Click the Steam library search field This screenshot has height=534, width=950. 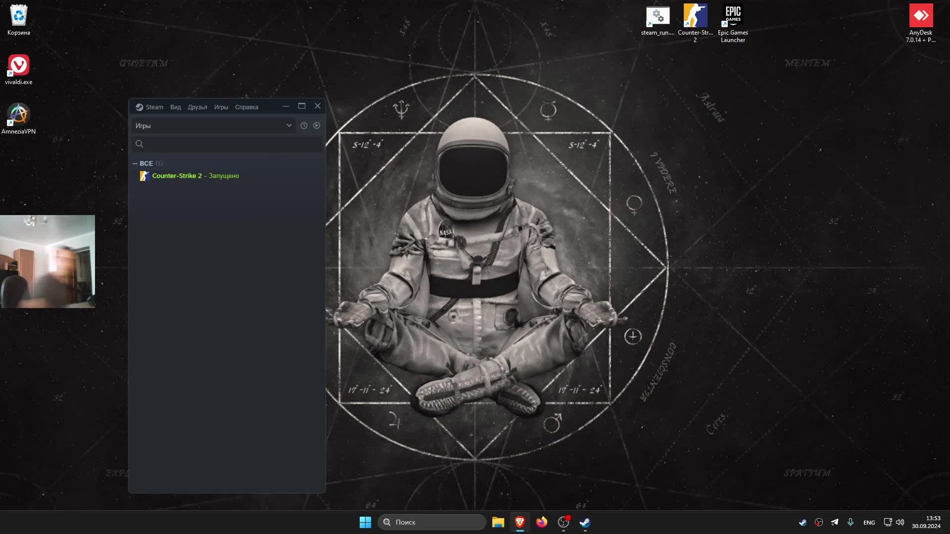tap(233, 144)
